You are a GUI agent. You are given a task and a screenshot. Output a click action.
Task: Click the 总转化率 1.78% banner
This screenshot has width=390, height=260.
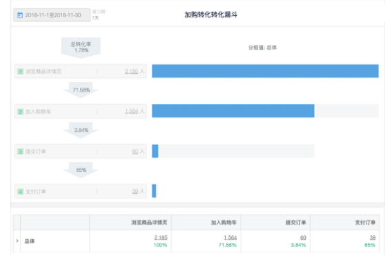coord(81,48)
